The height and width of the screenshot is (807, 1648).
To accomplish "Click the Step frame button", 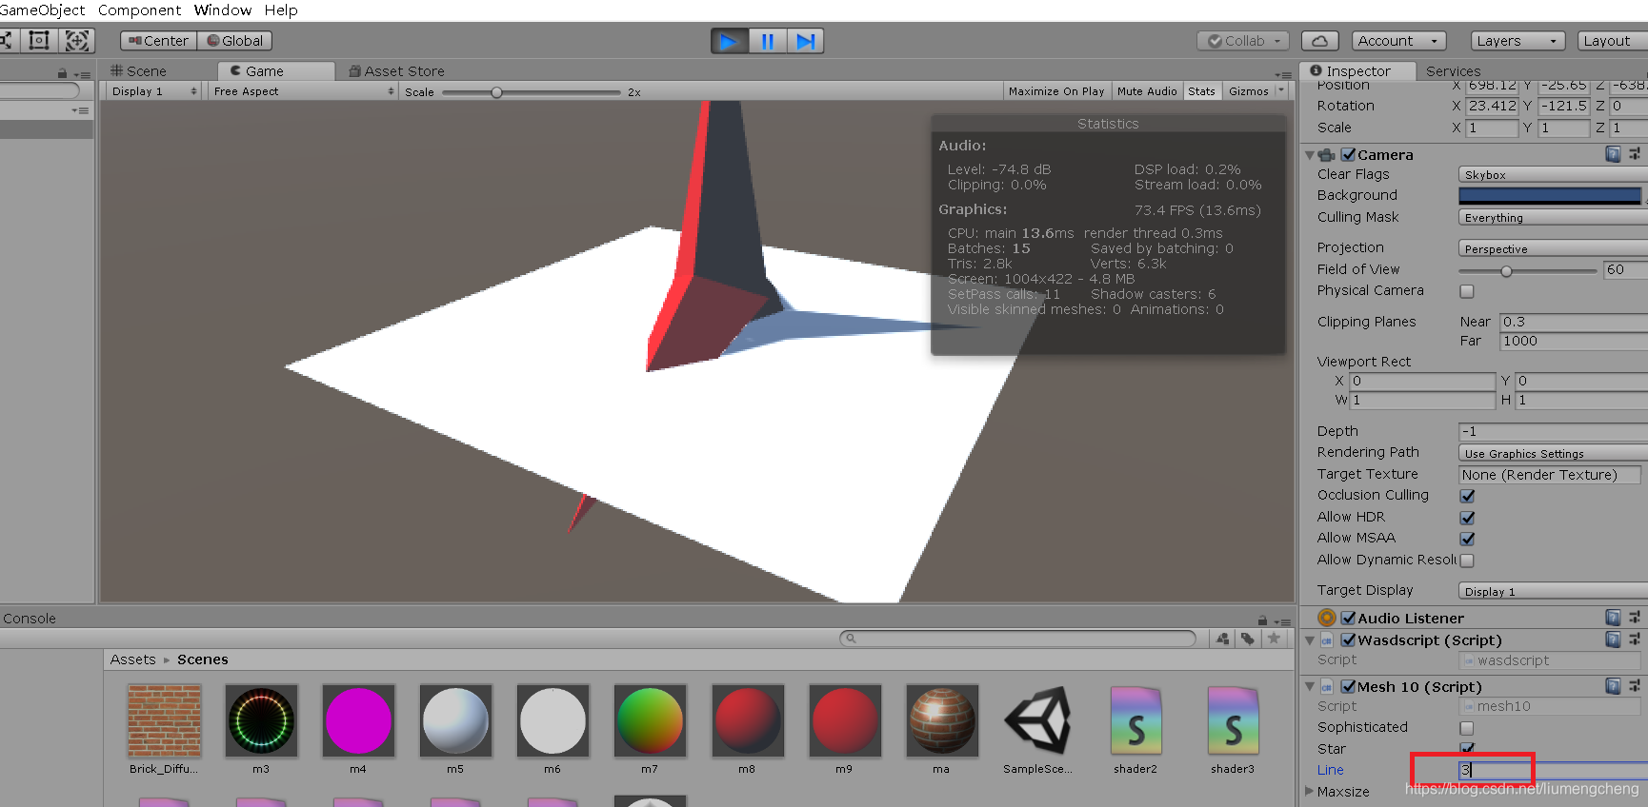I will (x=805, y=41).
